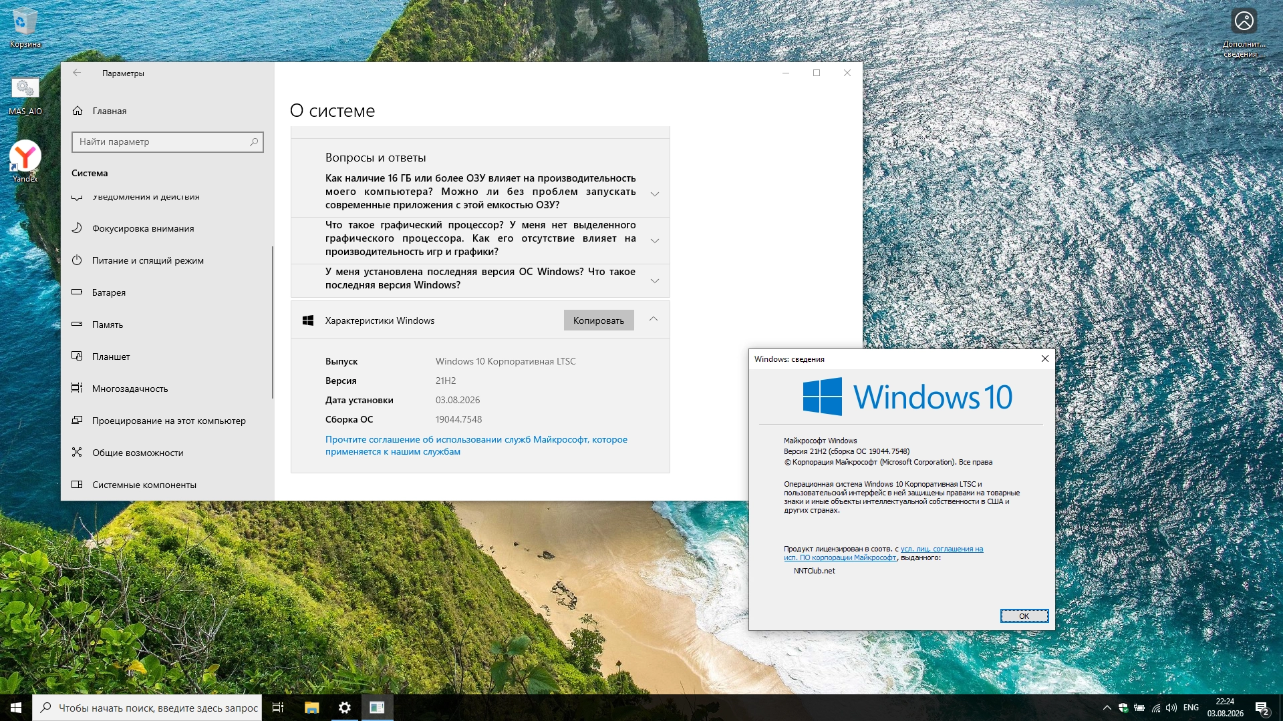Show hidden tray icons chevron
This screenshot has height=721, width=1283.
(1107, 708)
